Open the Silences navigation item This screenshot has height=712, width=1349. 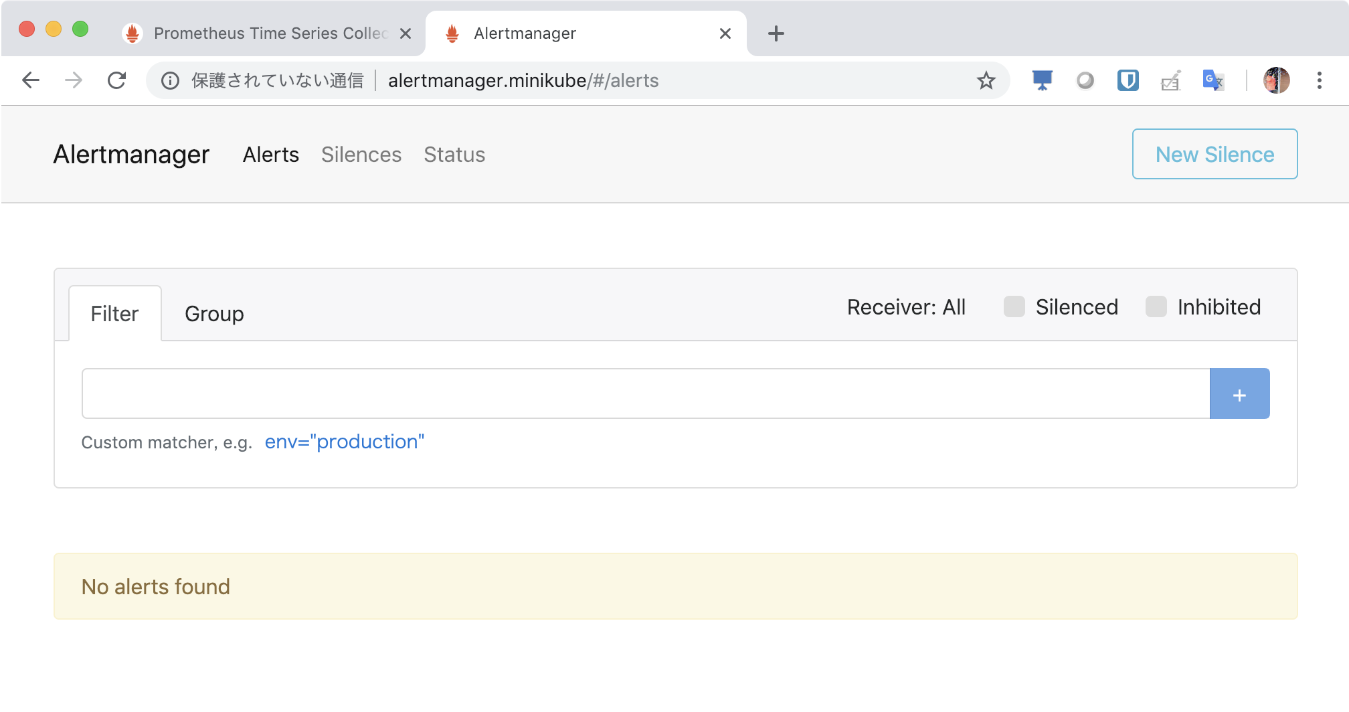(361, 155)
